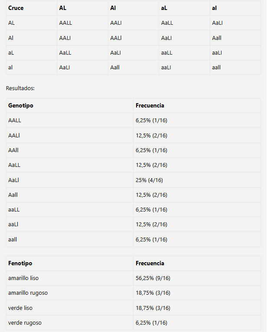Click the 'Frecuencia' header in the genotype table
The image size is (267, 332).
150,106
